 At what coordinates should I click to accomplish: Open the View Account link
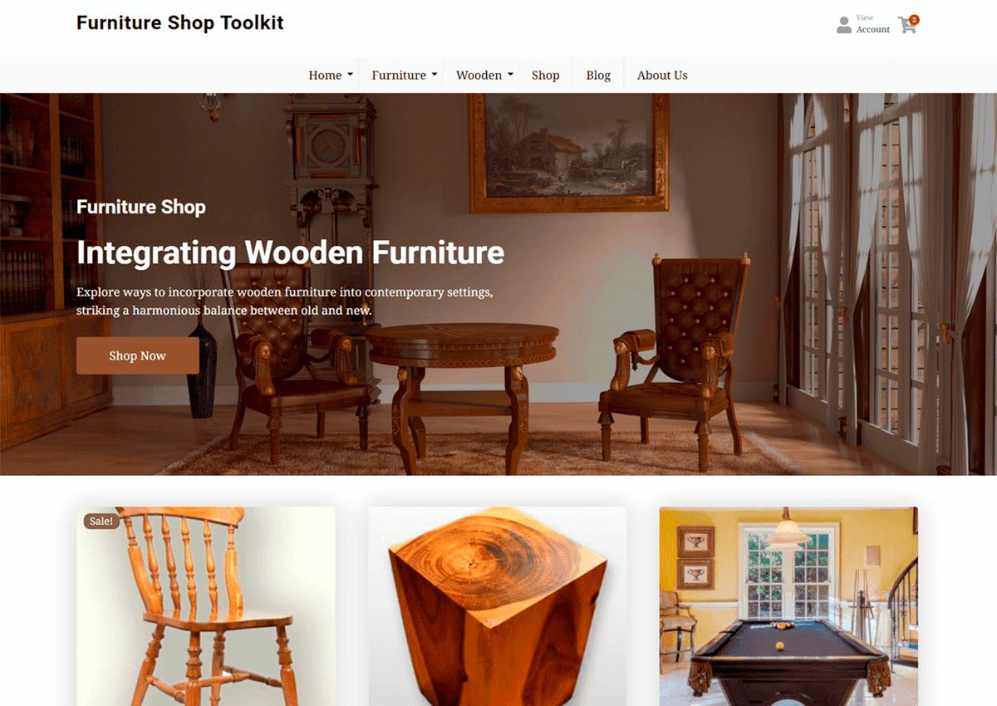872,24
